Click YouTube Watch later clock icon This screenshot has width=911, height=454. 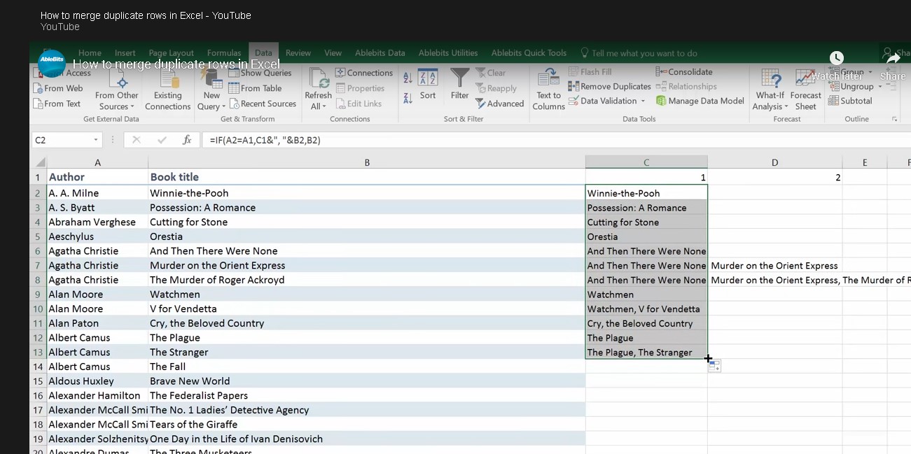(x=837, y=58)
